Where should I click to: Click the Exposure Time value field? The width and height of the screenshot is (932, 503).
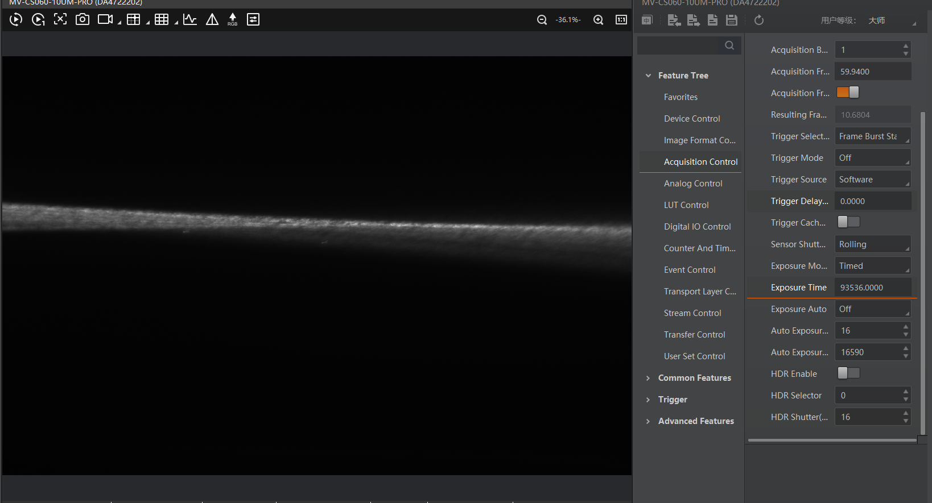(x=872, y=288)
